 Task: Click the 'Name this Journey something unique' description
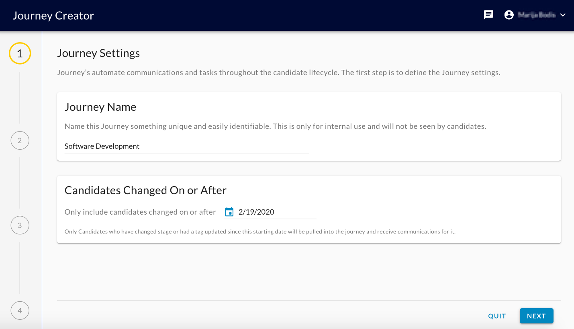point(275,126)
